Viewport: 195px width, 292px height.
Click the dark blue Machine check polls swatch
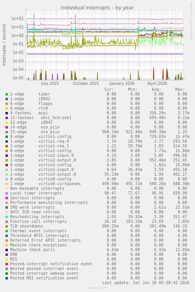[7, 250]
